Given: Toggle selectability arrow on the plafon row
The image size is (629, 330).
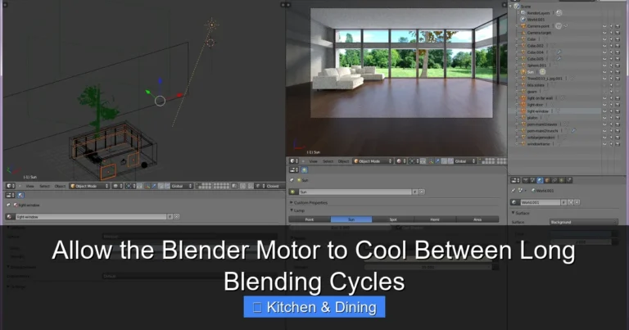Looking at the screenshot, I should click(x=611, y=117).
